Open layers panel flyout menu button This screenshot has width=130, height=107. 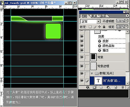tap(127, 16)
